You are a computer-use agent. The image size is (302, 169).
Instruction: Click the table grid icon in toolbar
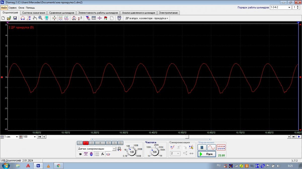click(94, 18)
